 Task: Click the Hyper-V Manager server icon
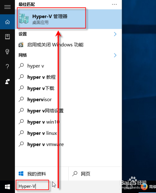tap(24, 19)
